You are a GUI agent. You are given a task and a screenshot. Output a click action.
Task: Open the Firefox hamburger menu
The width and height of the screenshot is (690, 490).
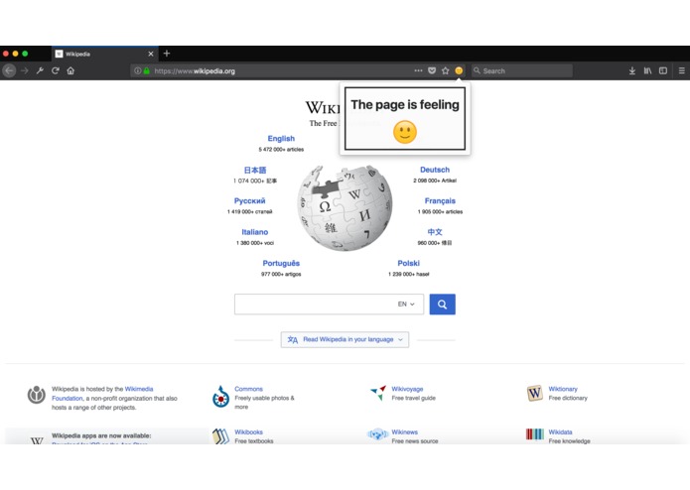click(x=682, y=70)
